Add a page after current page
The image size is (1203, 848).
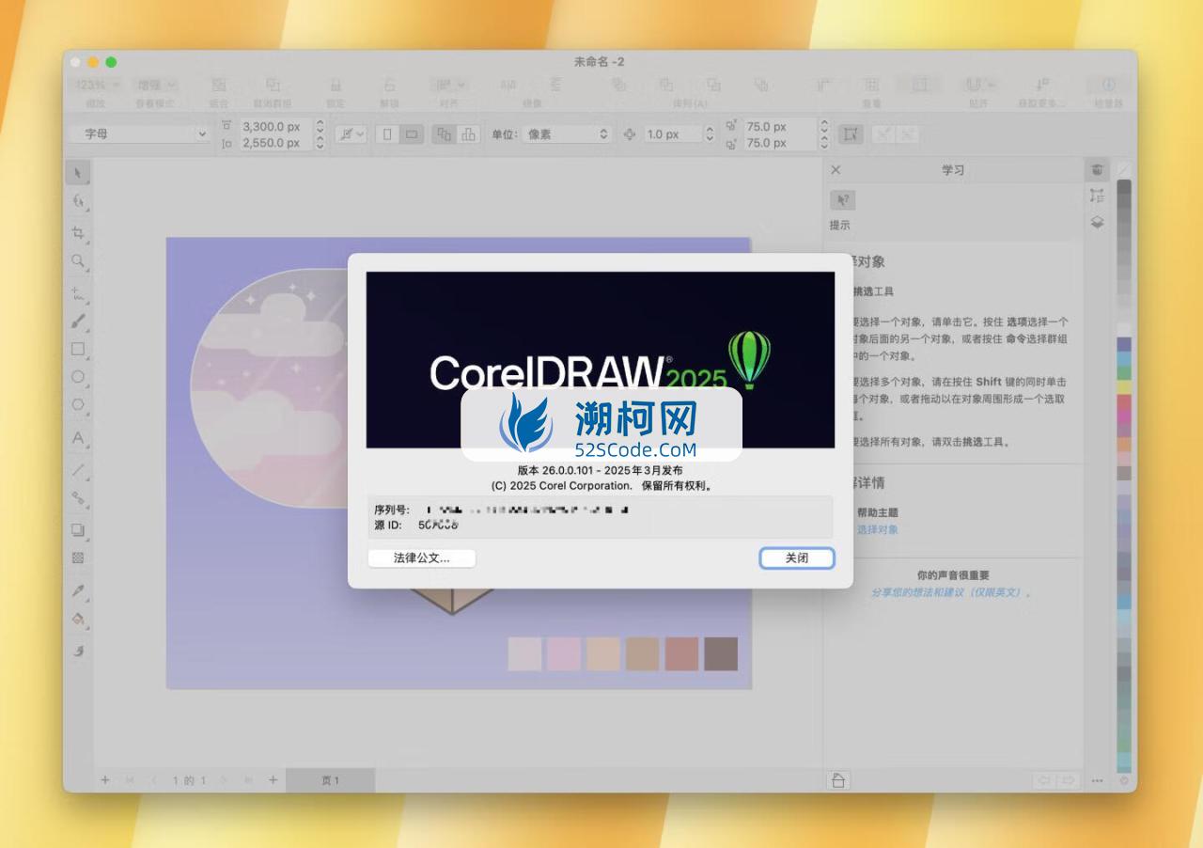tap(273, 780)
